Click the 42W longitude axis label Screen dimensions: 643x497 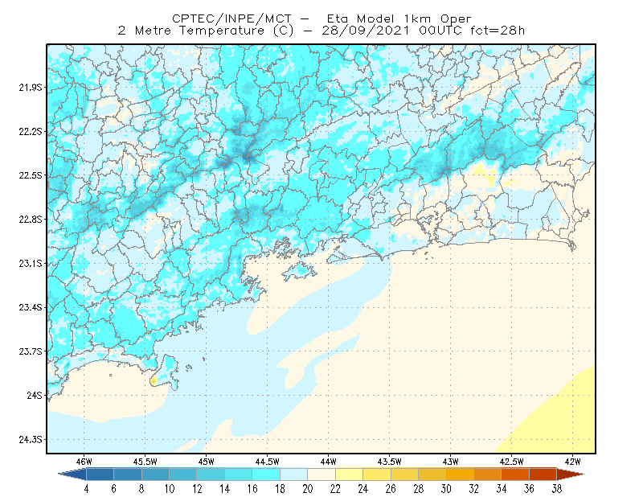coord(572,462)
